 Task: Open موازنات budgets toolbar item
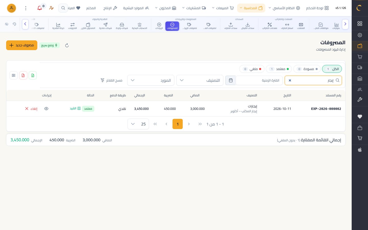pos(336,26)
